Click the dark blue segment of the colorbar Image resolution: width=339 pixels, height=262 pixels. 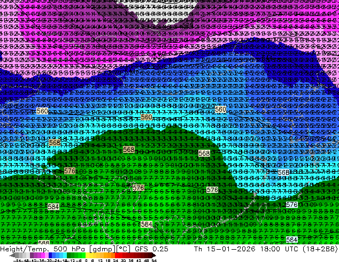(x=50, y=255)
